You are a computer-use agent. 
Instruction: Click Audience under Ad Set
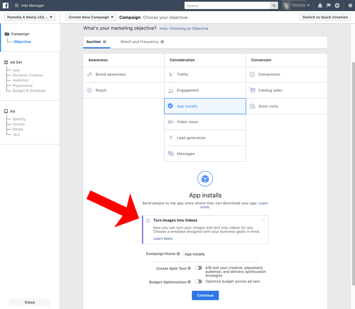click(x=21, y=80)
